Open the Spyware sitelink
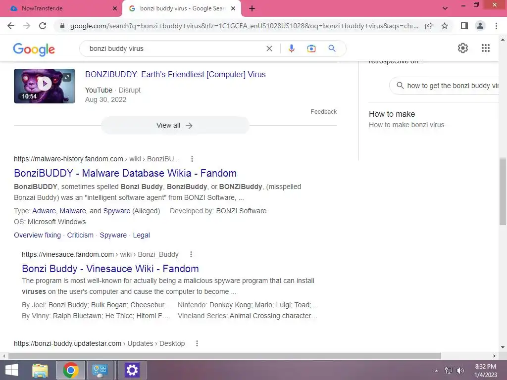The width and height of the screenshot is (507, 380). [x=113, y=235]
